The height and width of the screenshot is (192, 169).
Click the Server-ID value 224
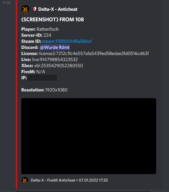47,35
